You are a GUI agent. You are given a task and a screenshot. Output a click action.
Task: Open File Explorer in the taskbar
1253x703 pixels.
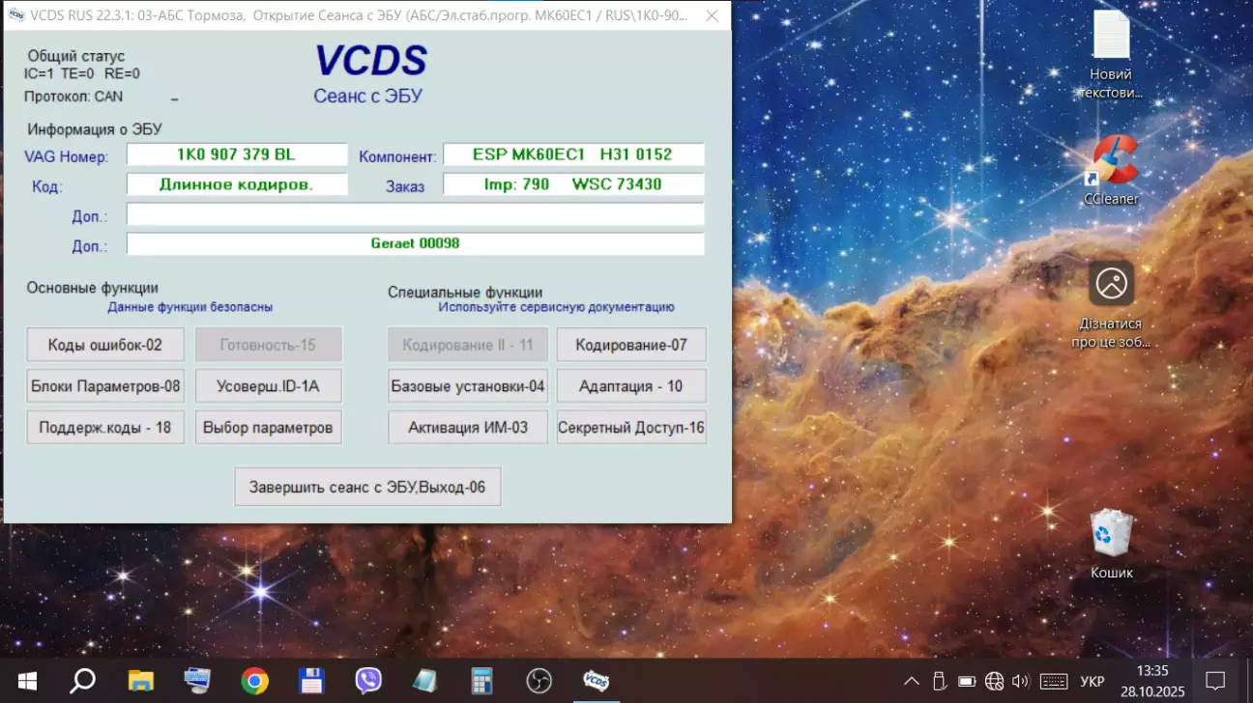(141, 681)
